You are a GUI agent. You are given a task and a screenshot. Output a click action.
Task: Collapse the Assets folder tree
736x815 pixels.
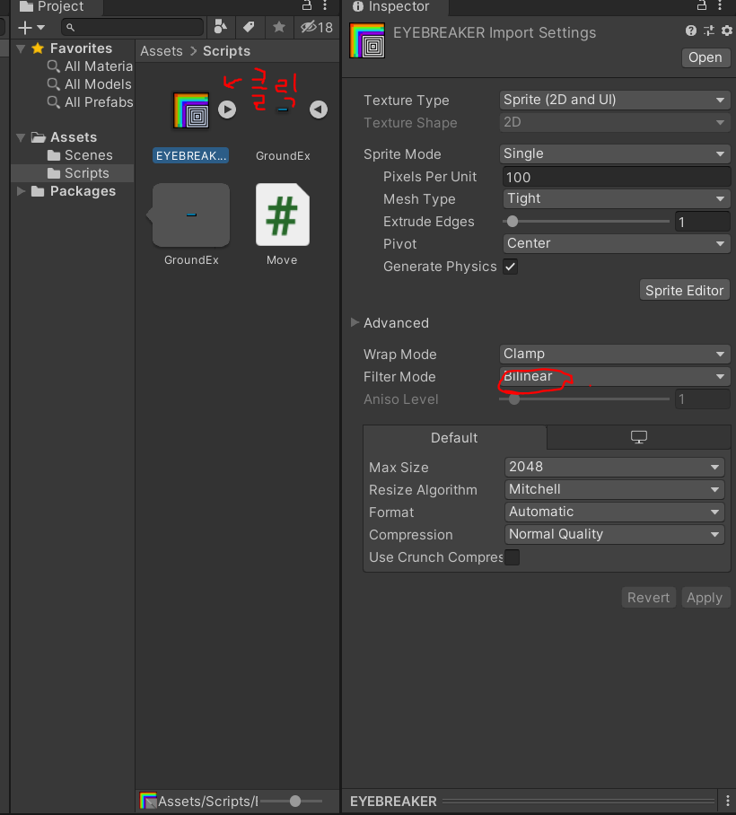[21, 137]
